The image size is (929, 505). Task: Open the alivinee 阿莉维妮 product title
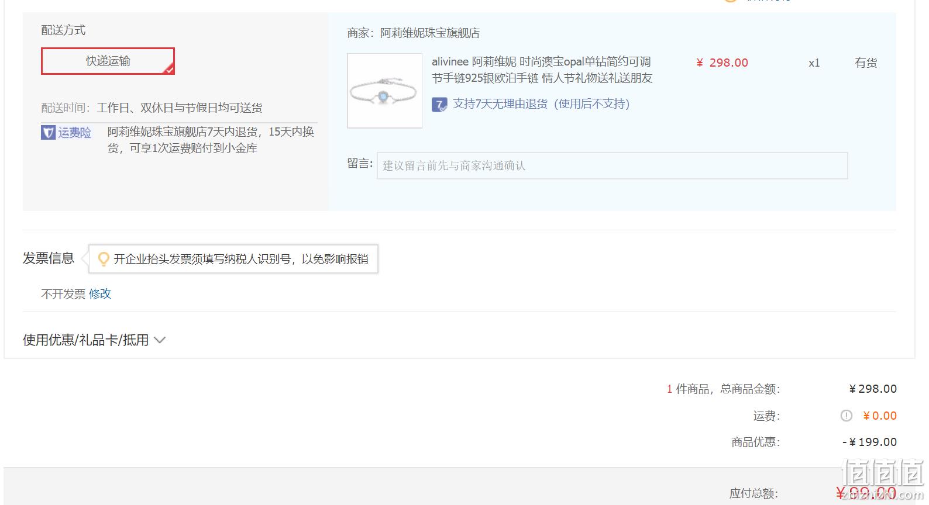point(542,70)
